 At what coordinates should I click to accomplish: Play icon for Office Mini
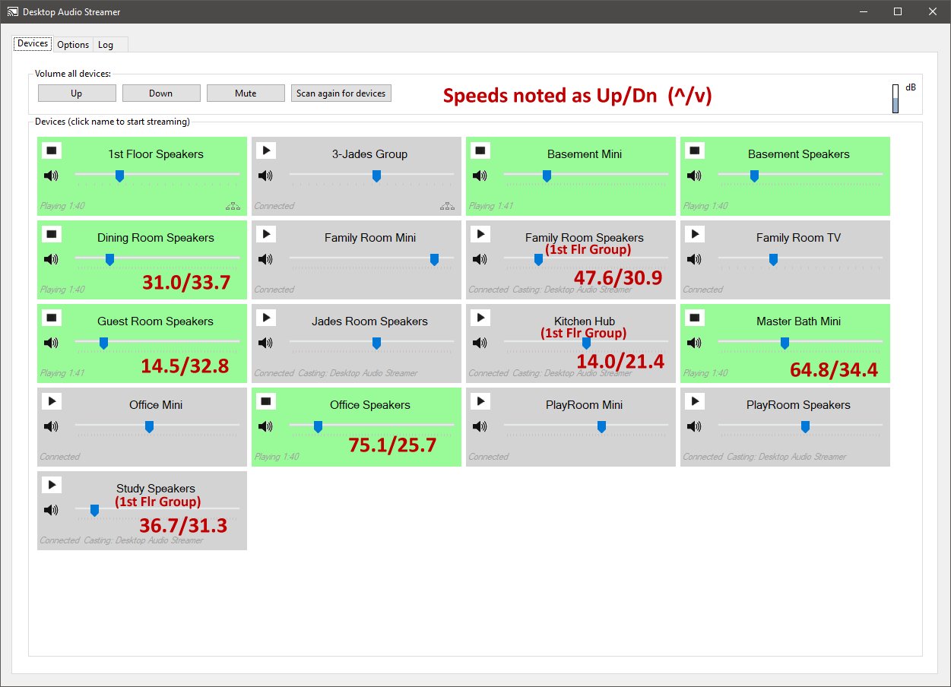pos(52,401)
